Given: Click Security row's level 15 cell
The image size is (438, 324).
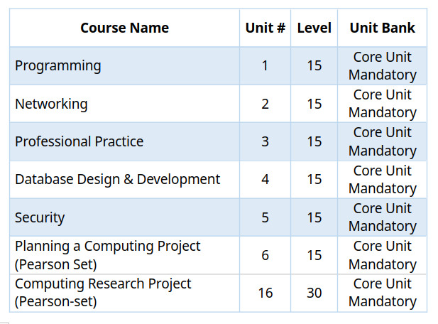Looking at the screenshot, I should click(x=314, y=217).
